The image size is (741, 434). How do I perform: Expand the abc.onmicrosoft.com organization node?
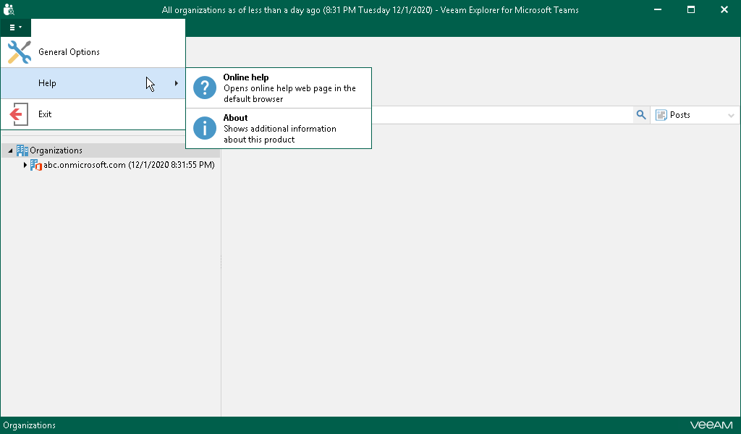coord(25,165)
